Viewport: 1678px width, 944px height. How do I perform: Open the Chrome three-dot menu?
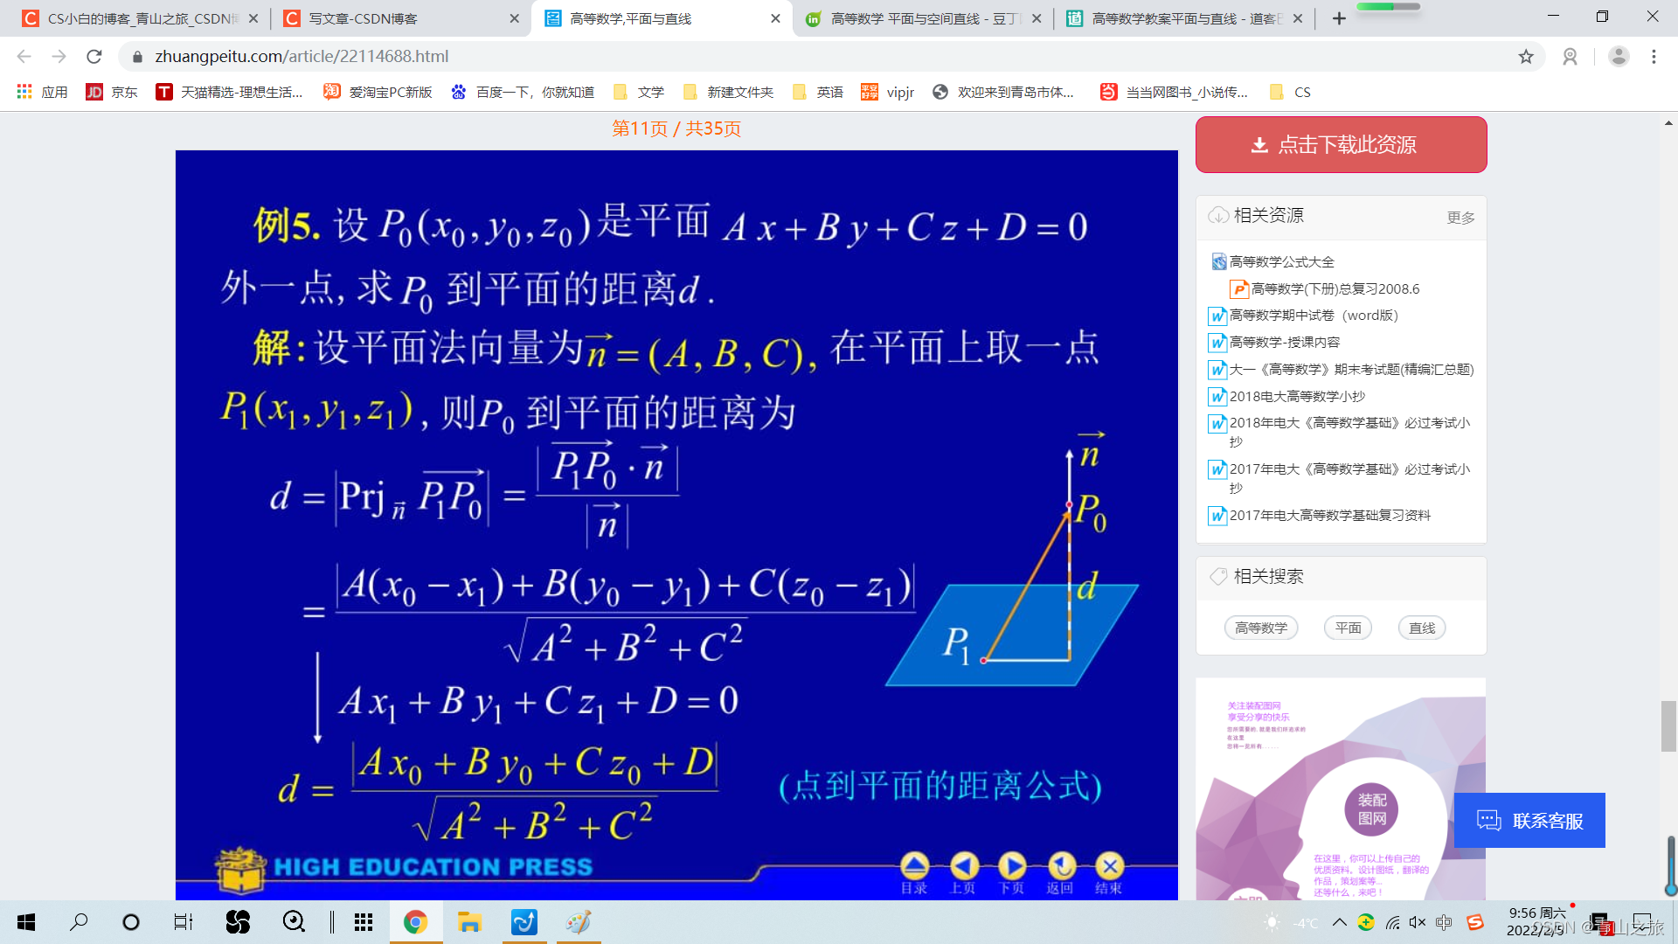(x=1654, y=57)
